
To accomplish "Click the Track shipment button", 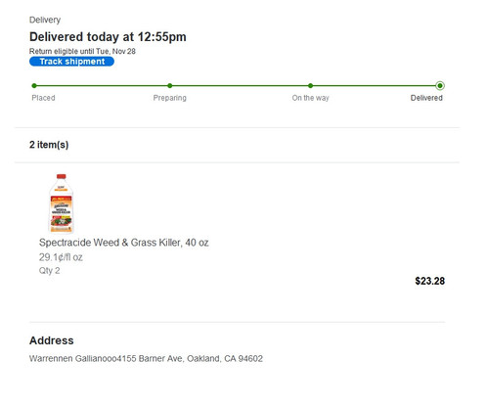I will coord(71,62).
